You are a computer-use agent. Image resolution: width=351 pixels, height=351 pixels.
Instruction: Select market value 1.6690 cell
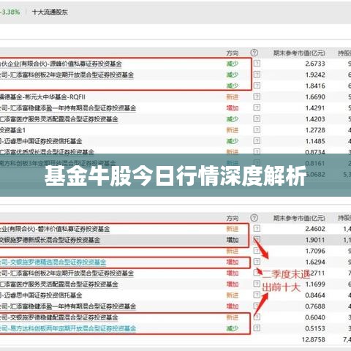315,97
